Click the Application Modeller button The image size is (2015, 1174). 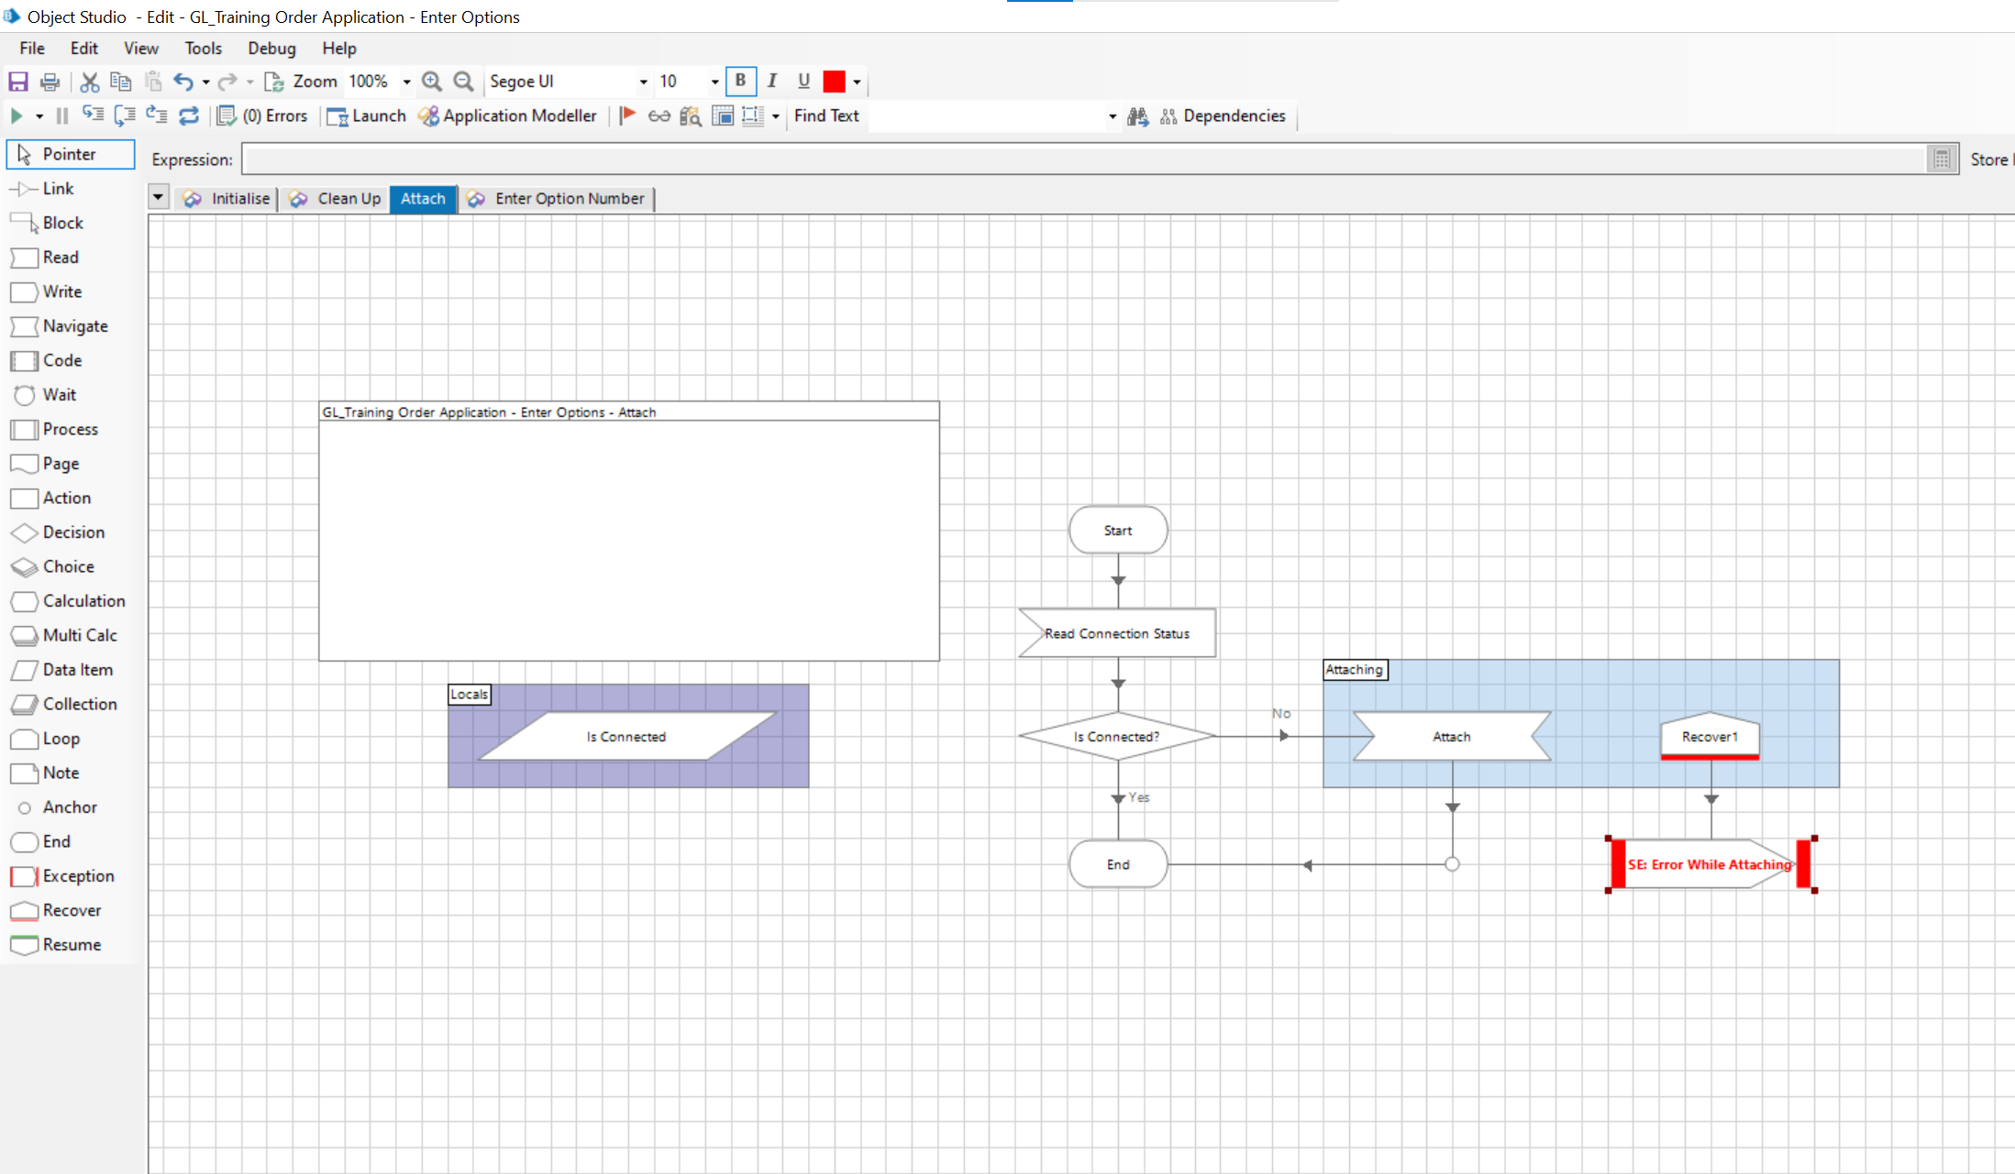507,115
